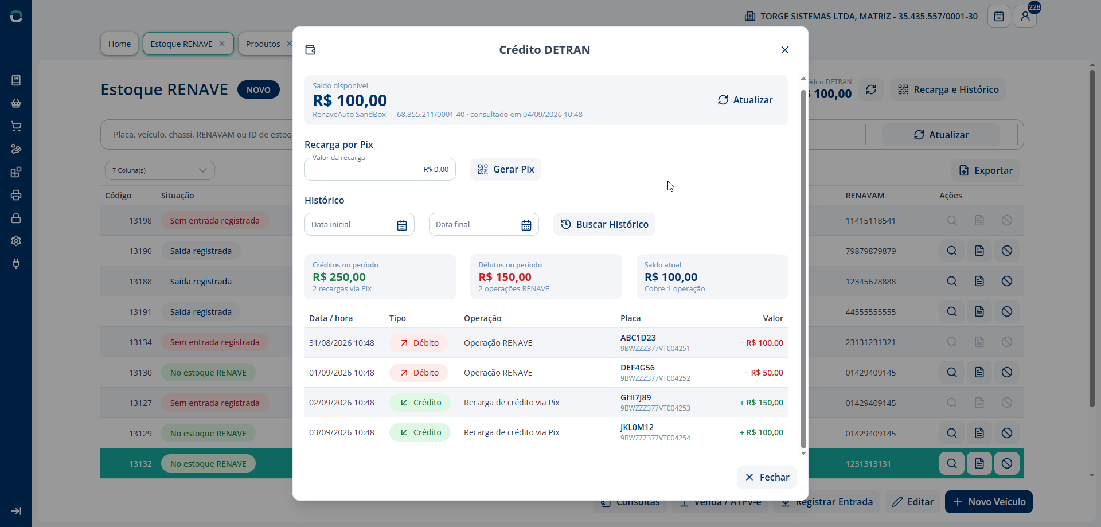Click the Novo Veículo button
The height and width of the screenshot is (527, 1101).
989,502
